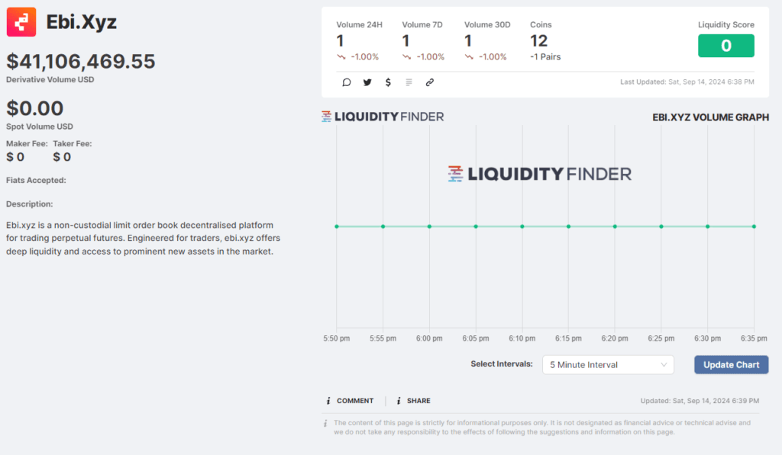Image resolution: width=782 pixels, height=455 pixels.
Task: Open the Twitter bird icon link
Action: click(x=367, y=82)
